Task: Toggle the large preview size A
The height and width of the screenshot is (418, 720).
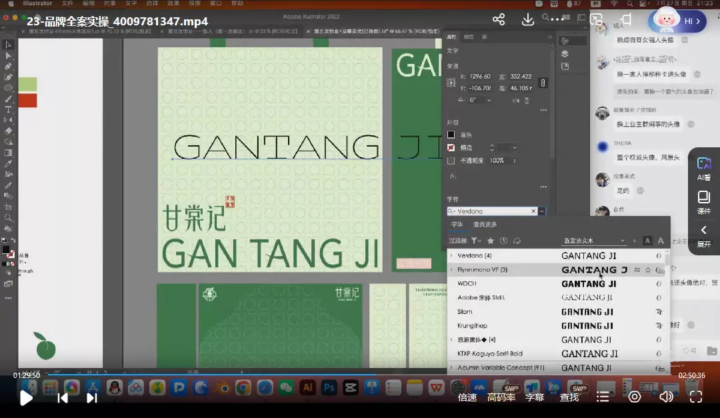Action: pyautogui.click(x=661, y=241)
